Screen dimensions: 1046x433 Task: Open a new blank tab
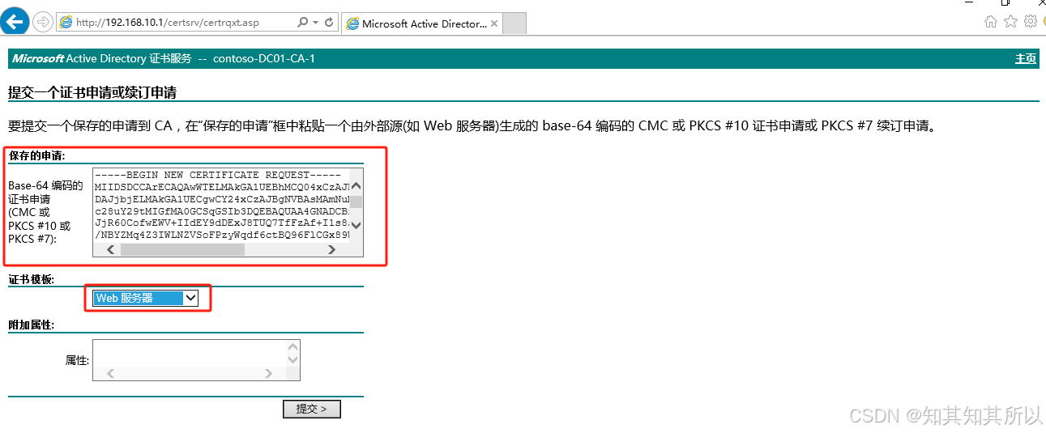[x=515, y=23]
